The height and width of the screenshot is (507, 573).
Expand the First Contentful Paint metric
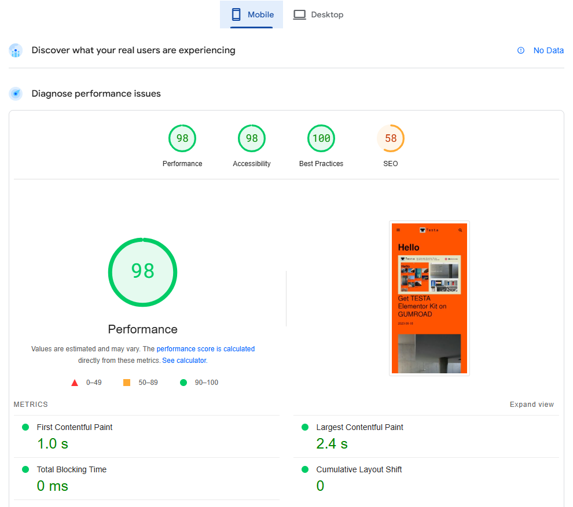pos(75,427)
